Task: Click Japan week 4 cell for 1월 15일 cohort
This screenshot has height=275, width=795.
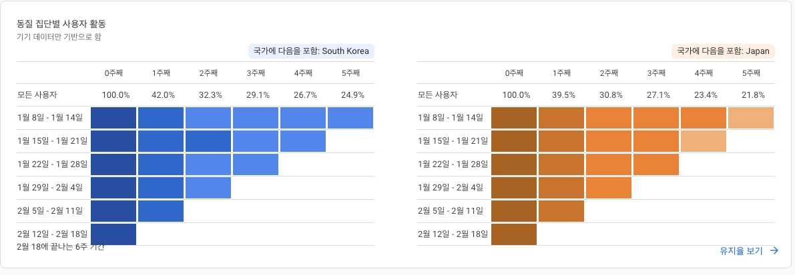Action: point(704,141)
